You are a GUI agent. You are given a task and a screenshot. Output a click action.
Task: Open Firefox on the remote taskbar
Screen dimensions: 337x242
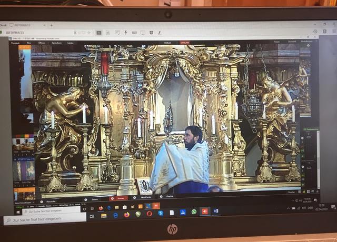click(x=101, y=208)
